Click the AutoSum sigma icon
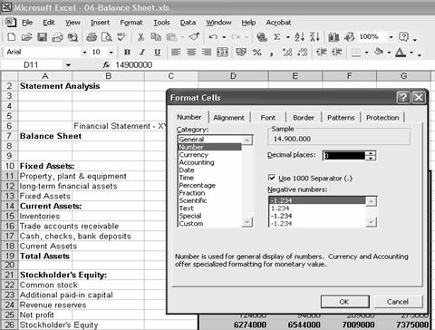The height and width of the screenshot is (330, 435). [x=276, y=37]
